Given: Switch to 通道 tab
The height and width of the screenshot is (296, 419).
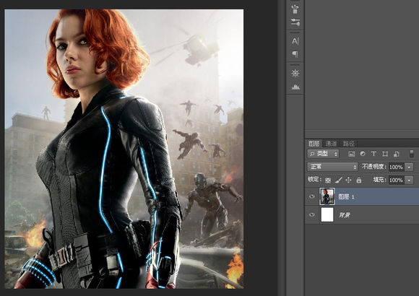Looking at the screenshot, I should coord(331,144).
